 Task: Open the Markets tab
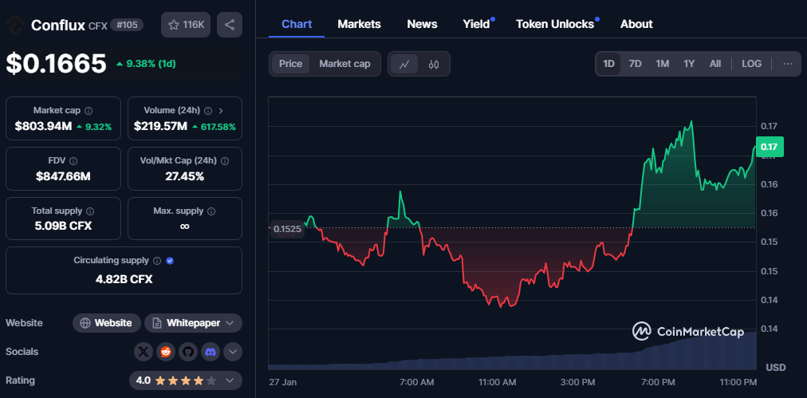359,24
